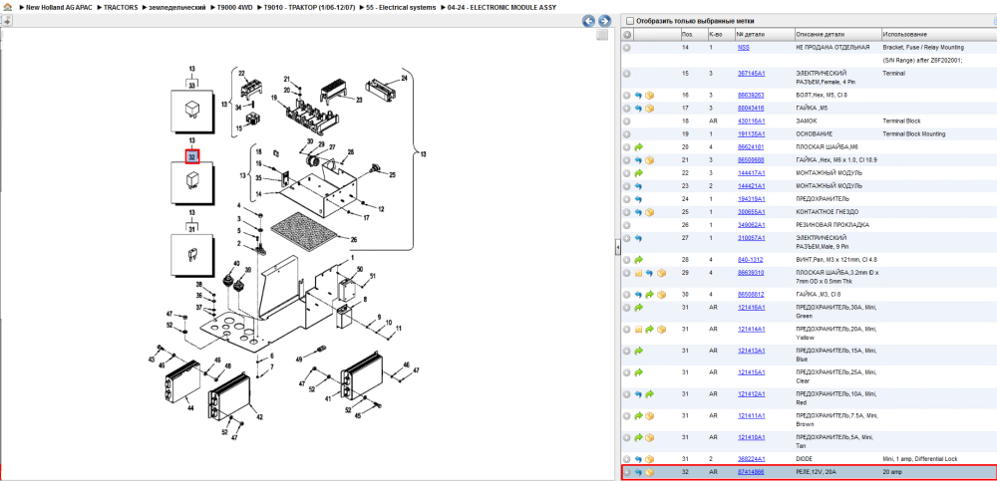The image size is (997, 481).
Task: Sort by 'Поз.' column header
Action: [x=693, y=34]
